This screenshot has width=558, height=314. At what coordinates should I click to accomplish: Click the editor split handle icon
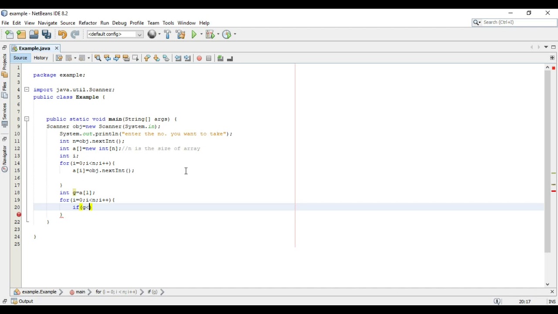coord(552,58)
